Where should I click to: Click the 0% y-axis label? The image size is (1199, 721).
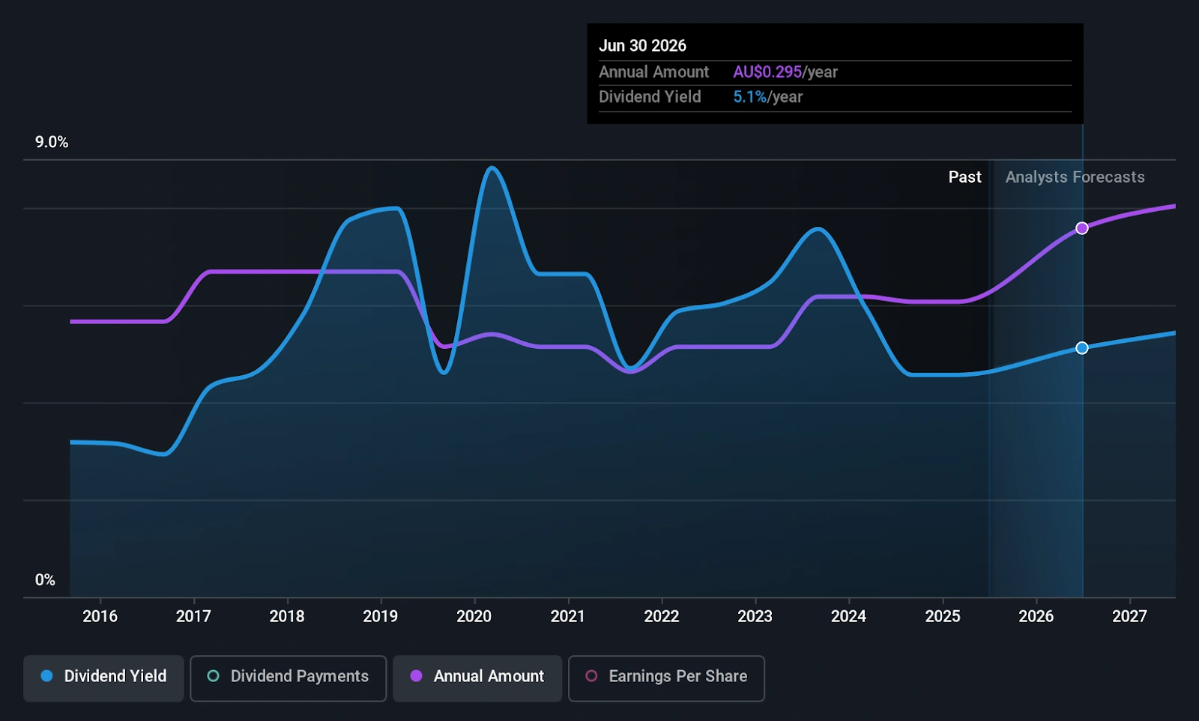point(45,580)
